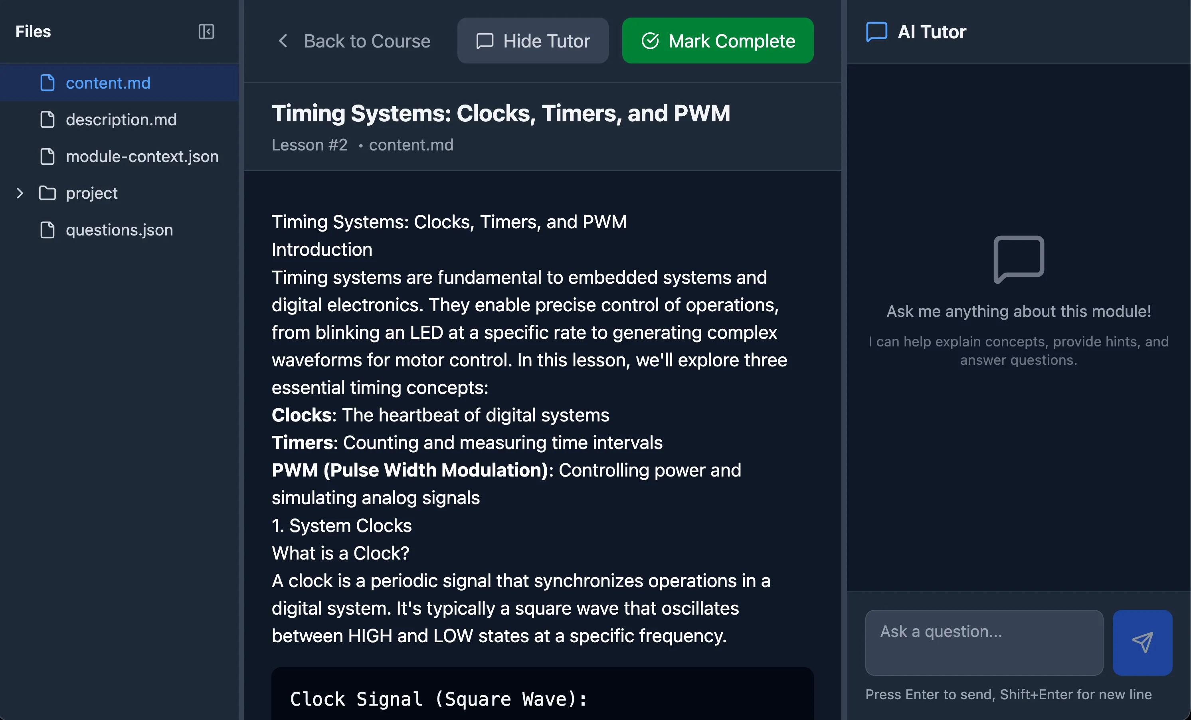The image size is (1191, 720).
Task: Click the '1. System Clocks' heading
Action: click(x=342, y=525)
